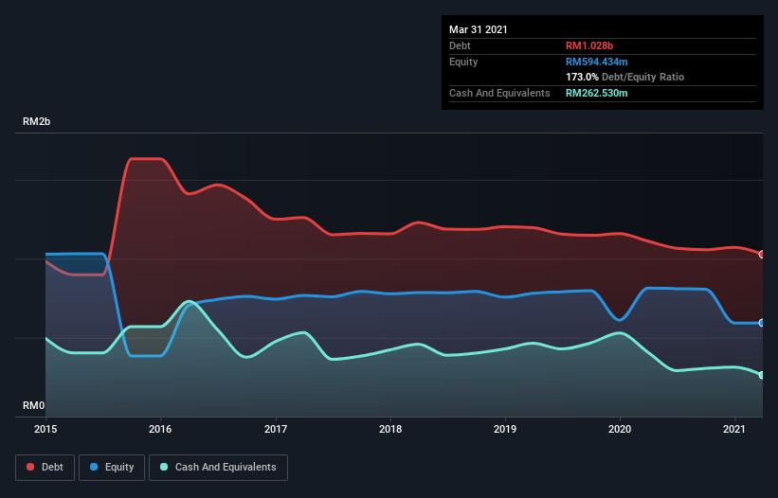
Task: Select the 2016 x-axis label
Action: pyautogui.click(x=160, y=429)
